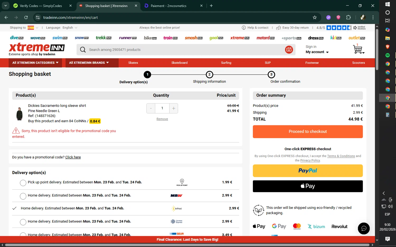The height and width of the screenshot is (247, 396).
Task: Open Chrome three-dot menu
Action: coord(373,17)
